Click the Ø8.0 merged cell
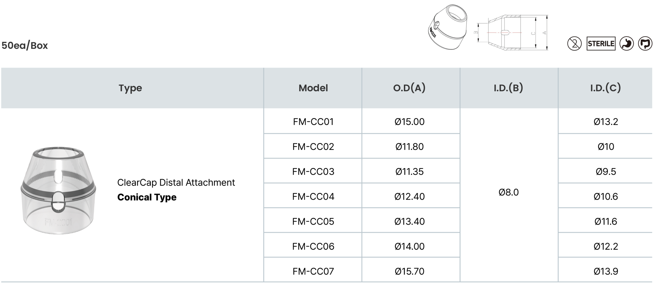This screenshot has width=654, height=284. click(x=508, y=192)
